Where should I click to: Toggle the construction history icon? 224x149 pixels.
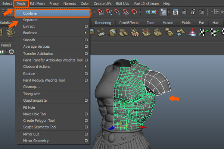click(163, 12)
